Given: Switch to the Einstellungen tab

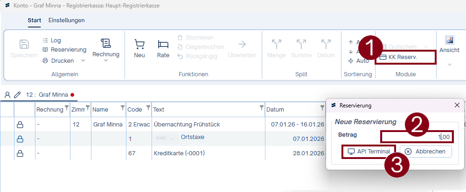Looking at the screenshot, I should (67, 20).
